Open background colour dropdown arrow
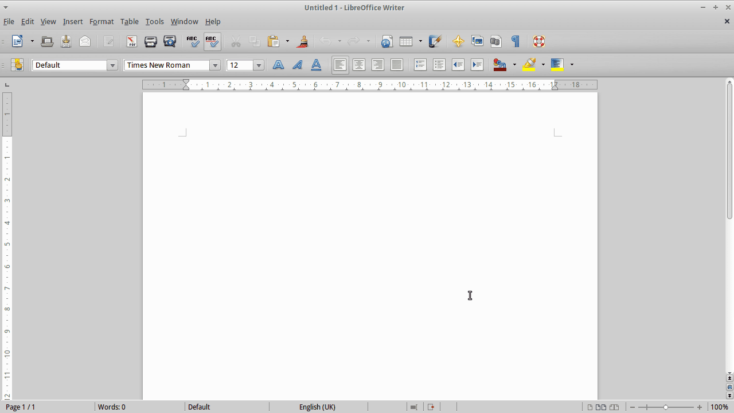The image size is (734, 413). pos(572,65)
